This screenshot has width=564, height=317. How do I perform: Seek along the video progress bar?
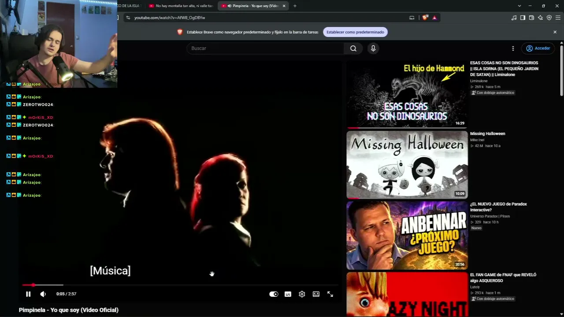[180, 285]
